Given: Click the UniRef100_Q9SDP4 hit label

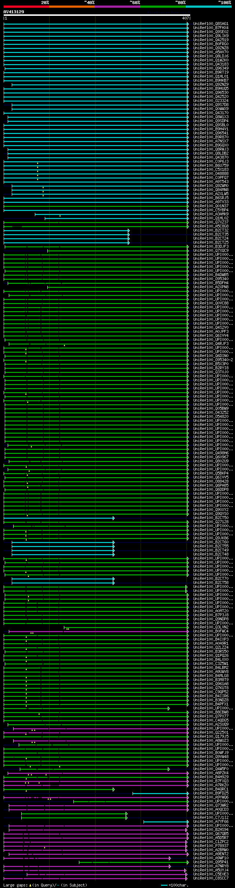Looking at the screenshot, I should pyautogui.click(x=211, y=121).
